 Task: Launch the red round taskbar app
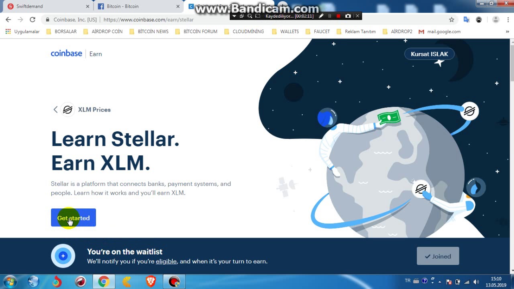click(x=80, y=282)
